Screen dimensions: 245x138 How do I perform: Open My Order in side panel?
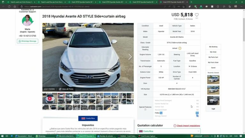tap(213, 52)
